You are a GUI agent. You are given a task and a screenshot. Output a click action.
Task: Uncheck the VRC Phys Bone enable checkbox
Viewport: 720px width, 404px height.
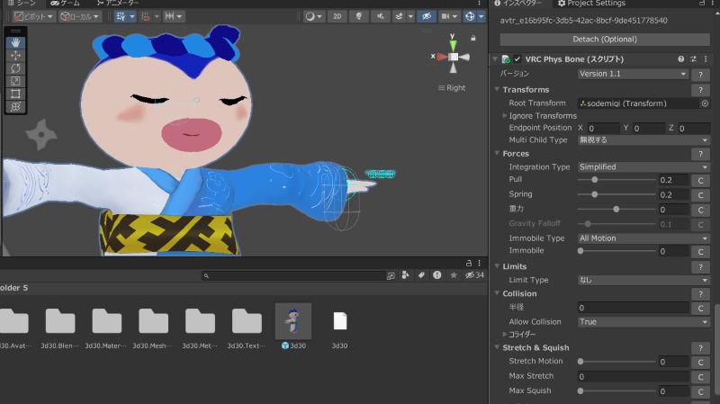517,59
